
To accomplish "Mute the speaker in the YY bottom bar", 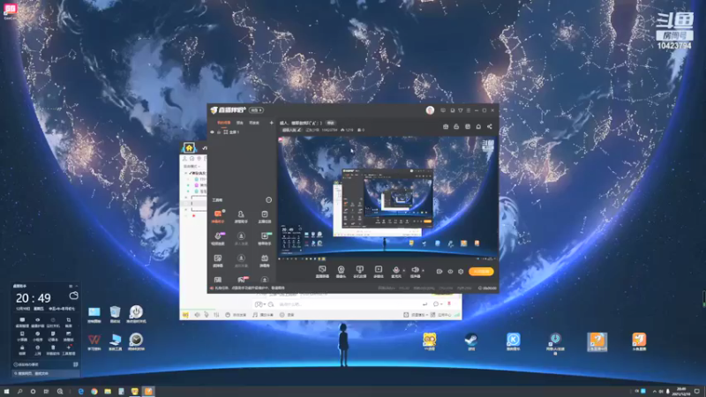I will click(x=197, y=315).
